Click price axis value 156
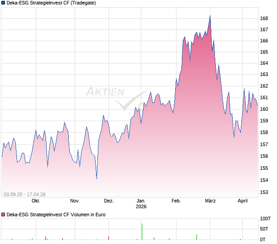This screenshot has height=244, width=277. [264, 156]
